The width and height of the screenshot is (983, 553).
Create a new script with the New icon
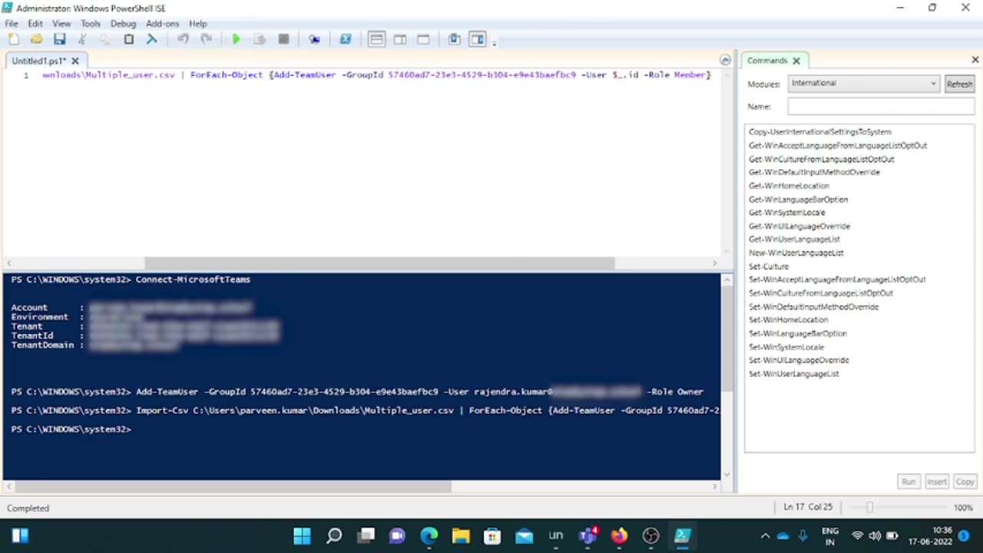(x=13, y=39)
